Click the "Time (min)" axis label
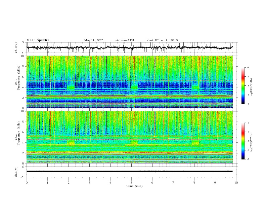266x205 pixels. (134, 186)
